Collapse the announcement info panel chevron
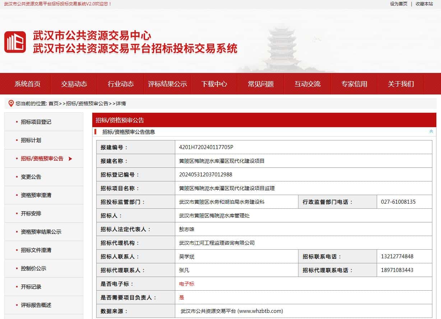 pos(431,132)
